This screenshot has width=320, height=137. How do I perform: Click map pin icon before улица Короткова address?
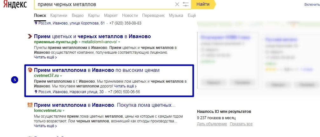coord(36,23)
